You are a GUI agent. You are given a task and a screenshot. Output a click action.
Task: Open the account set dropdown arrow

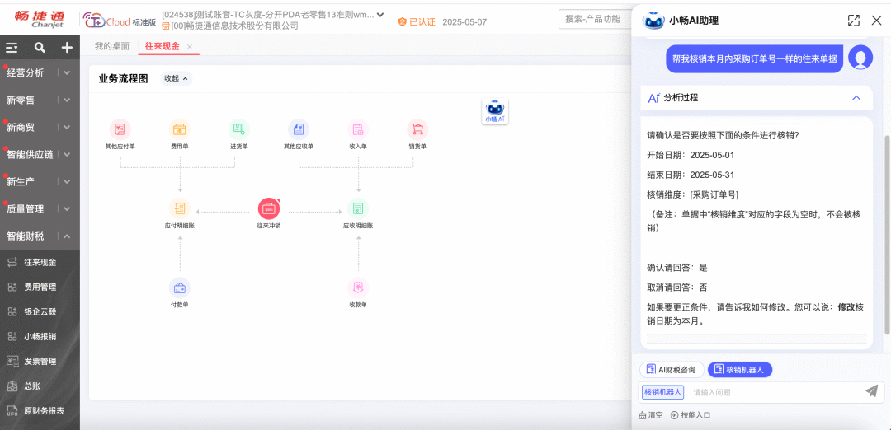379,15
